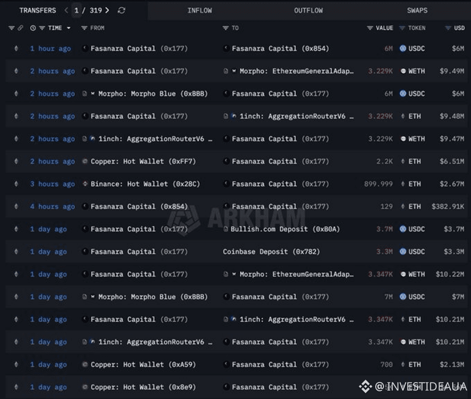
Task: Switch to the OUTFLOW tab
Action: pyautogui.click(x=308, y=11)
